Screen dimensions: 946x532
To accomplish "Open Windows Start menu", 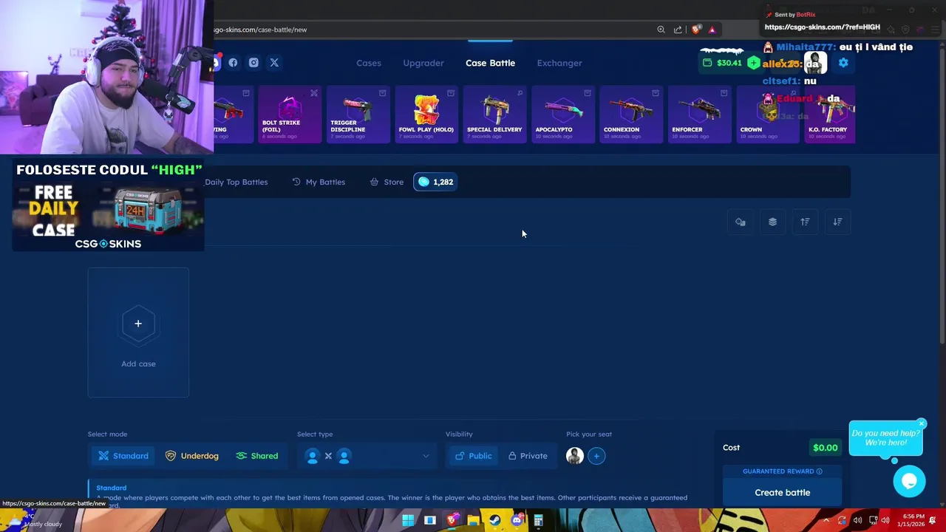I will click(408, 521).
